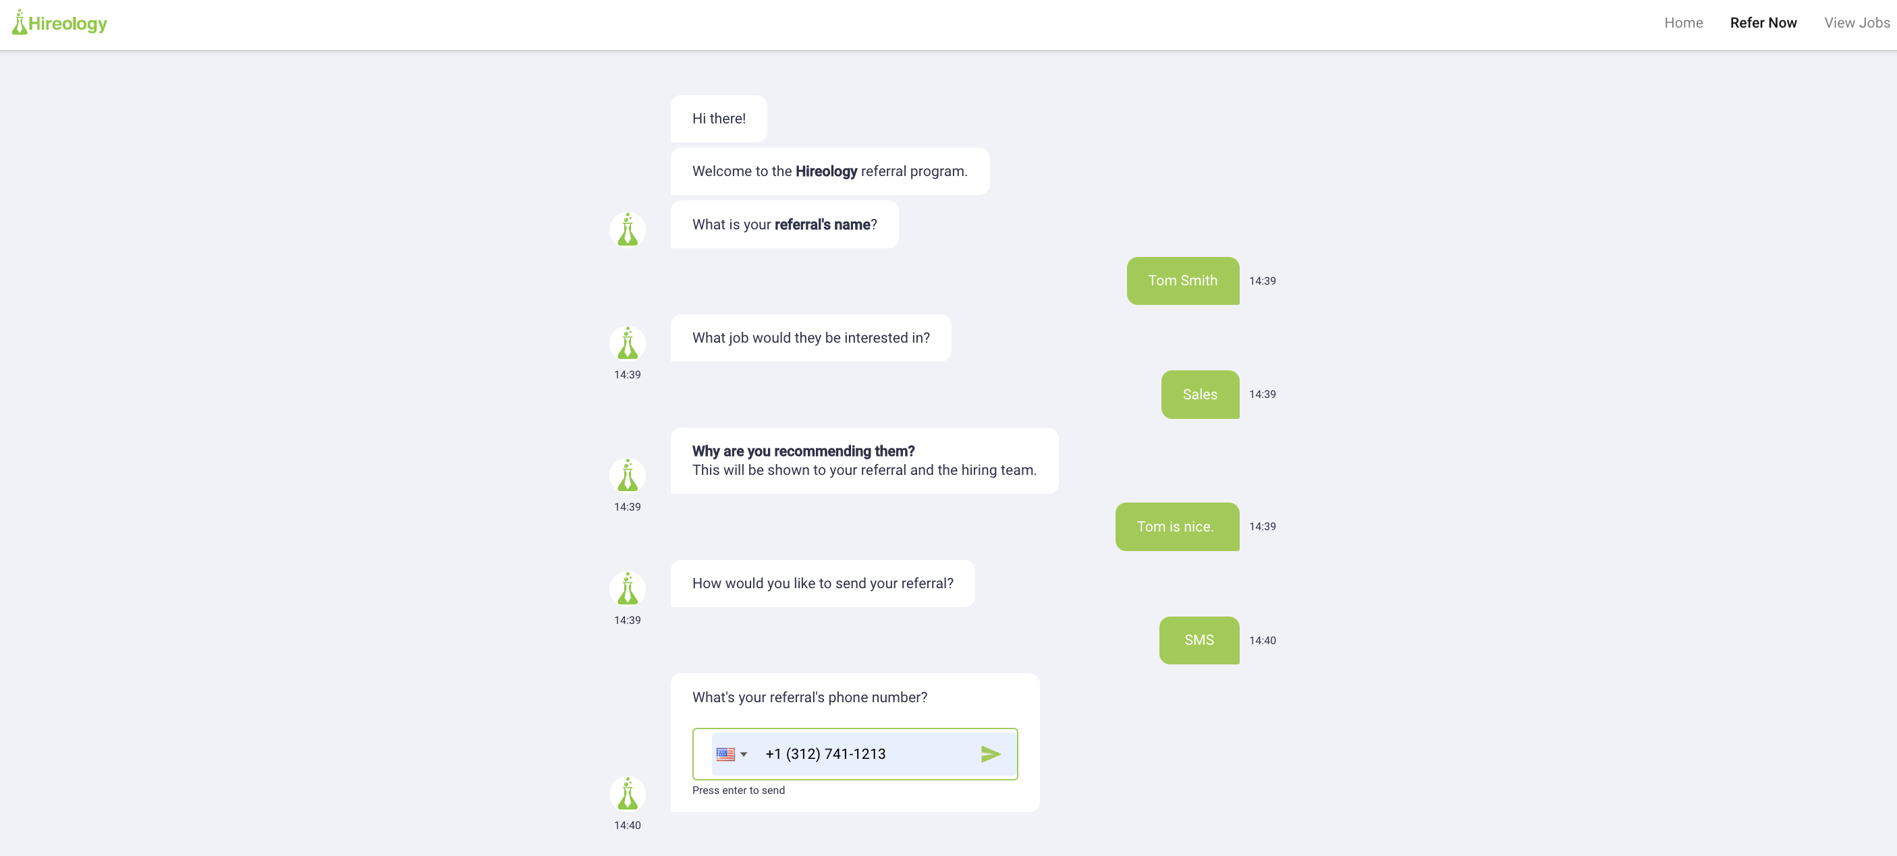The height and width of the screenshot is (856, 1897).
Task: Open the Home page link
Action: [x=1682, y=23]
